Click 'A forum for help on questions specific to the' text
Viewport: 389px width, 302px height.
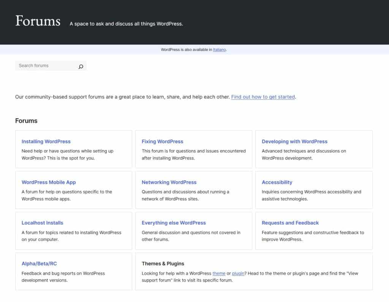[67, 192]
